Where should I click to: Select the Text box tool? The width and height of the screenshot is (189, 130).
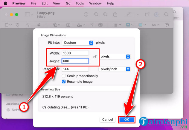[x=68, y=25]
